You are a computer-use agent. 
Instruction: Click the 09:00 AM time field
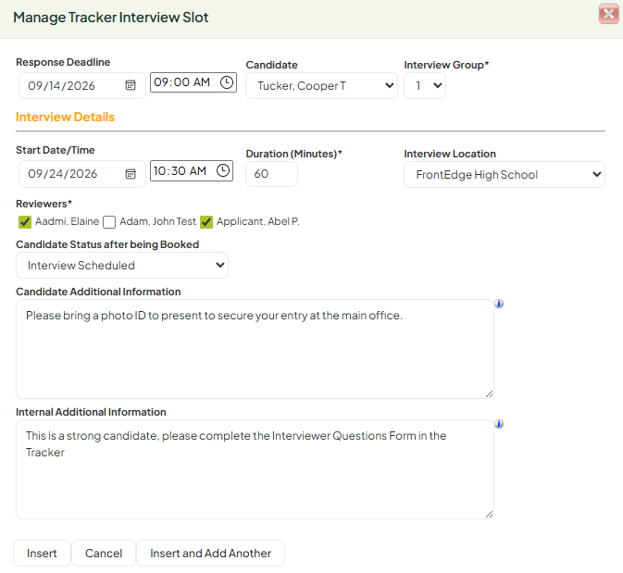(193, 82)
